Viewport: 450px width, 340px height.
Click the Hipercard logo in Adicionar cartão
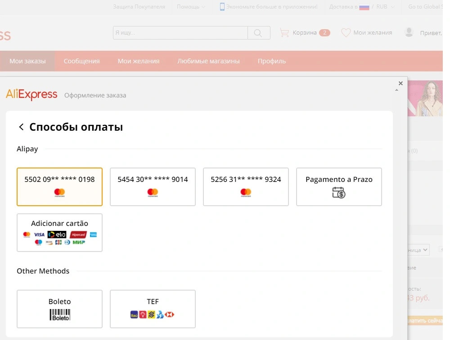click(x=78, y=234)
